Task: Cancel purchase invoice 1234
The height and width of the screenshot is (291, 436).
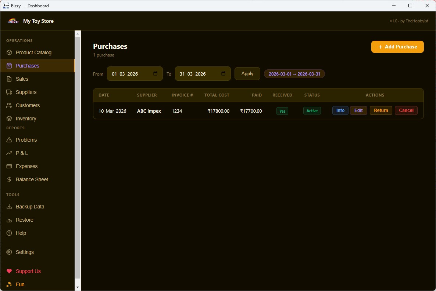Action: pyautogui.click(x=406, y=110)
